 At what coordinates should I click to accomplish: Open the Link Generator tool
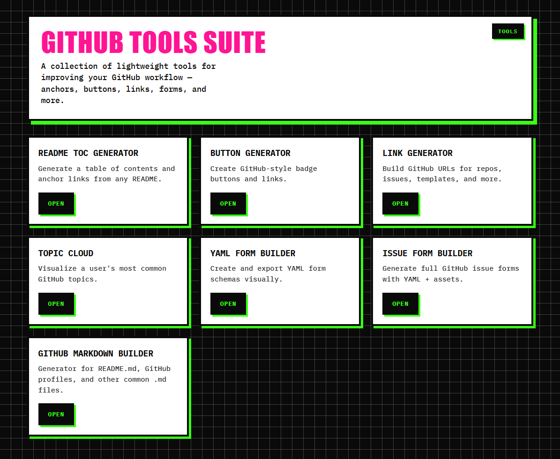click(400, 203)
